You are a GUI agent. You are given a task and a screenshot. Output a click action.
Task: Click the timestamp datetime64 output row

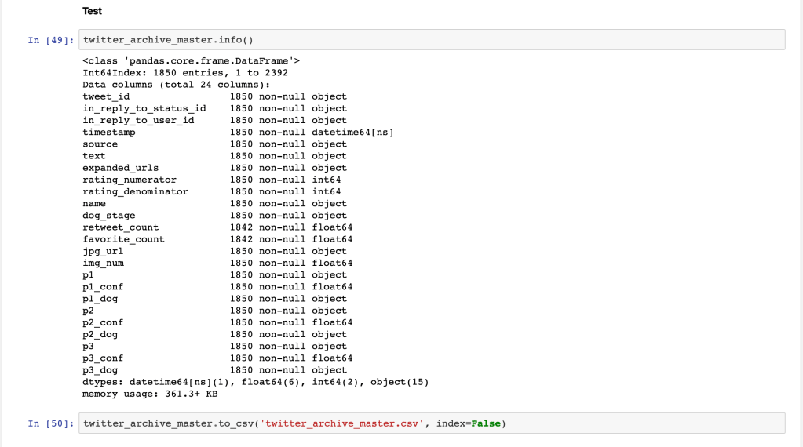click(238, 132)
